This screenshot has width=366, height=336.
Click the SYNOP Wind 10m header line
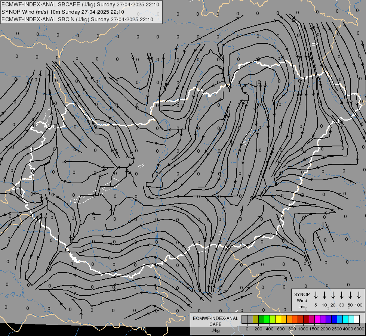pos(62,12)
